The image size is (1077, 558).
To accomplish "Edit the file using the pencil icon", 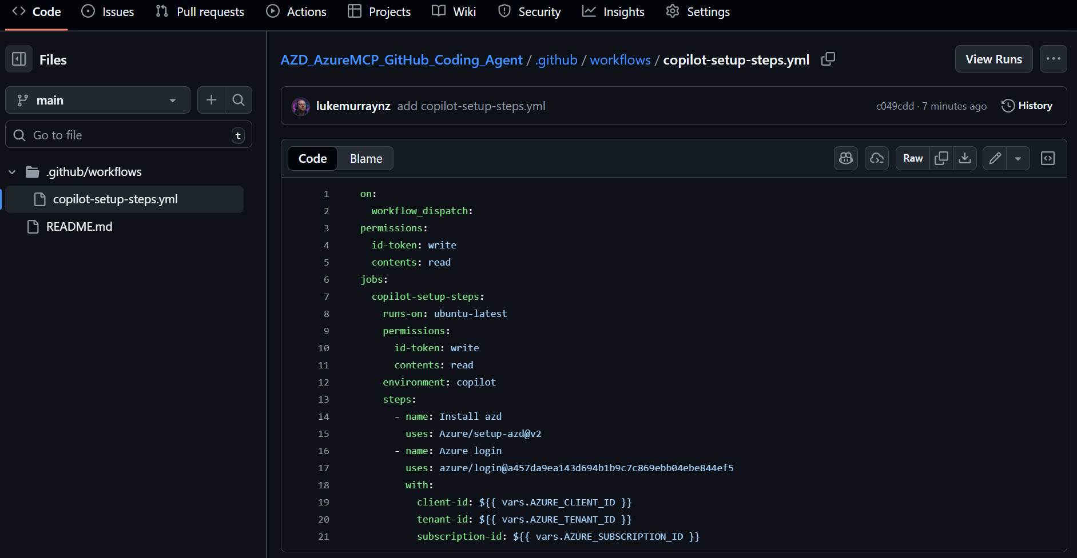I will coord(994,158).
